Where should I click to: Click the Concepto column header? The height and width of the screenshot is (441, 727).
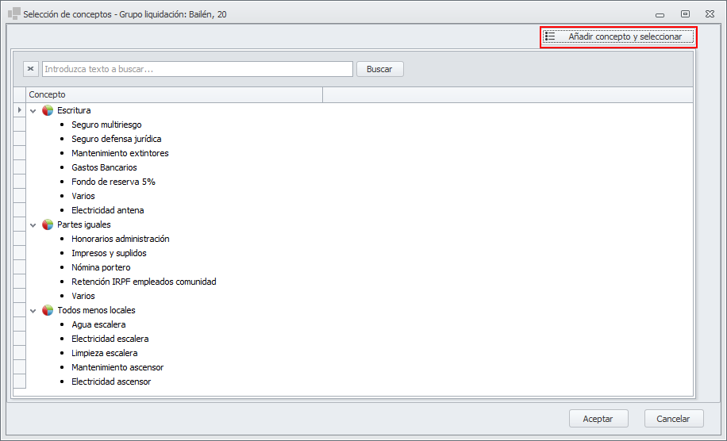click(175, 94)
